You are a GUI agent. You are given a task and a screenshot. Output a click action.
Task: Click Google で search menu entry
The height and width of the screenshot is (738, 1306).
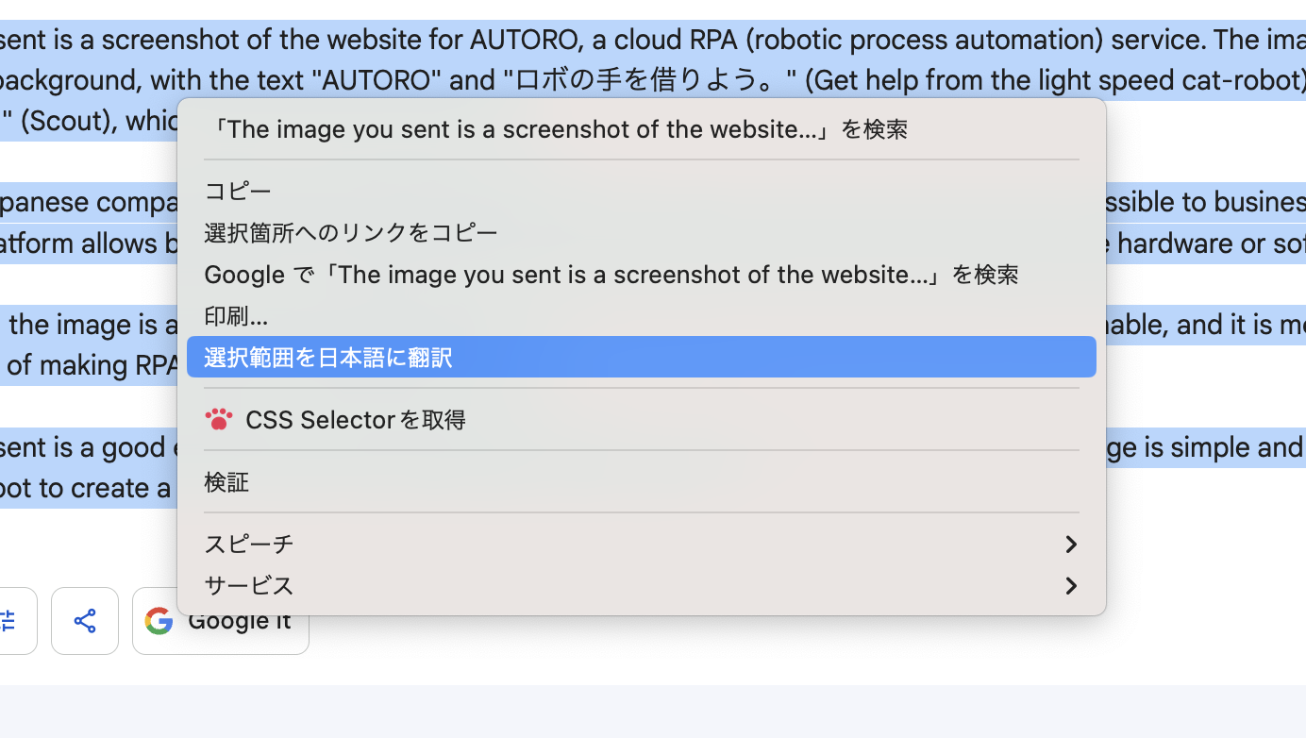(x=642, y=275)
